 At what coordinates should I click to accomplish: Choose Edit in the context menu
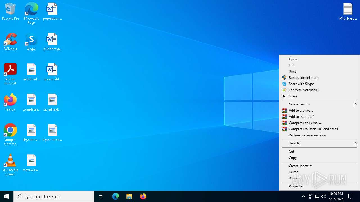(319, 65)
